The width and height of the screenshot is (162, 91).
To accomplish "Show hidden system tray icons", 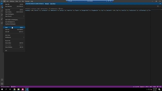I will (147, 89).
